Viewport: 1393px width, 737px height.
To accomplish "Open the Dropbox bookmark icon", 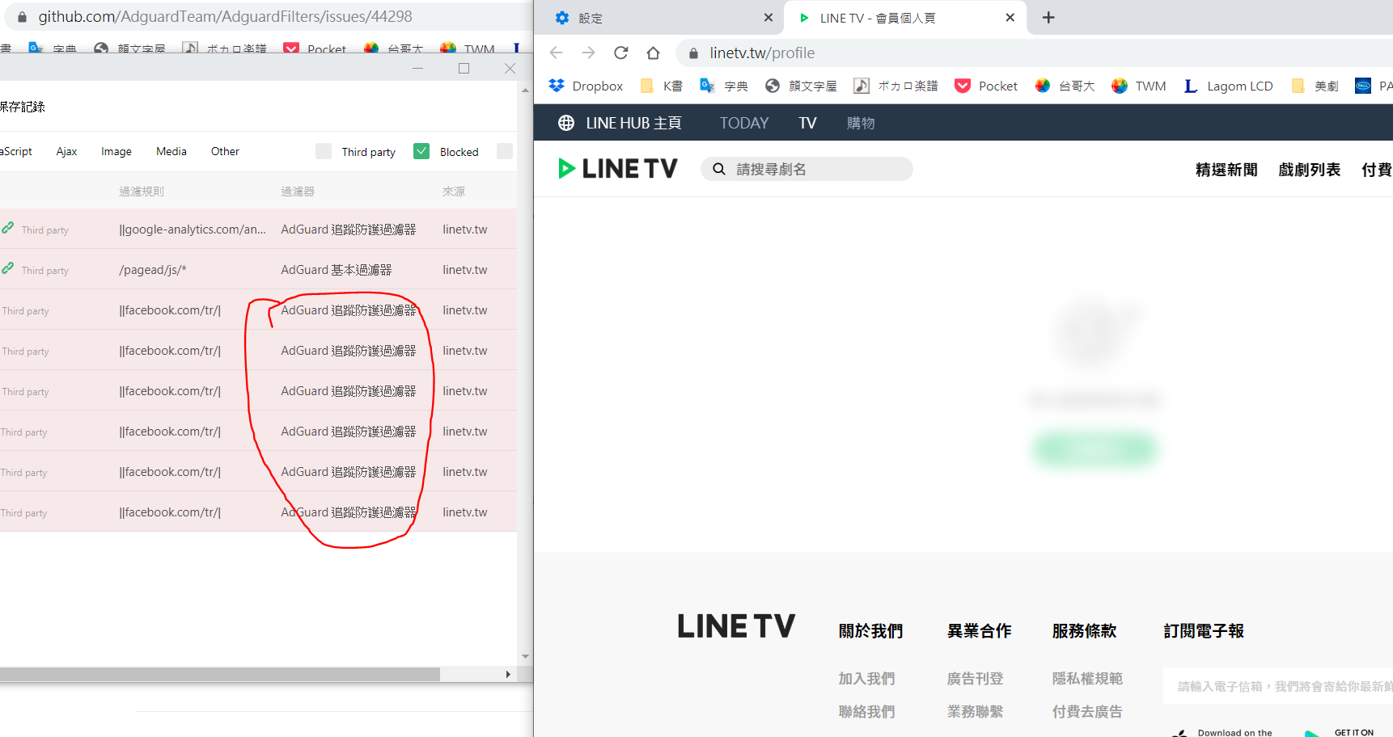I will (x=557, y=86).
